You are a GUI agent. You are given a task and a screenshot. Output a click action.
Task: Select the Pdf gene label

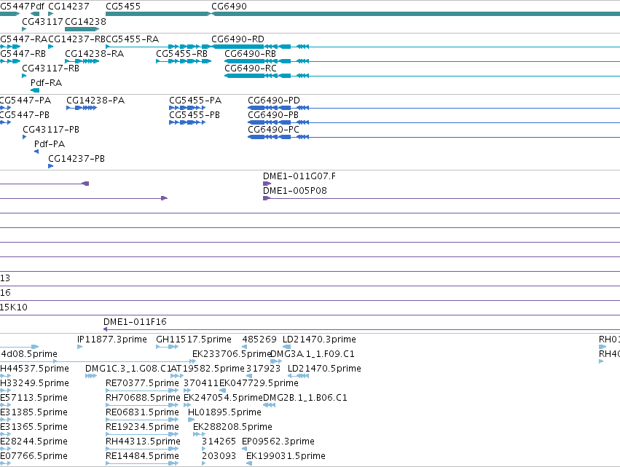point(38,7)
